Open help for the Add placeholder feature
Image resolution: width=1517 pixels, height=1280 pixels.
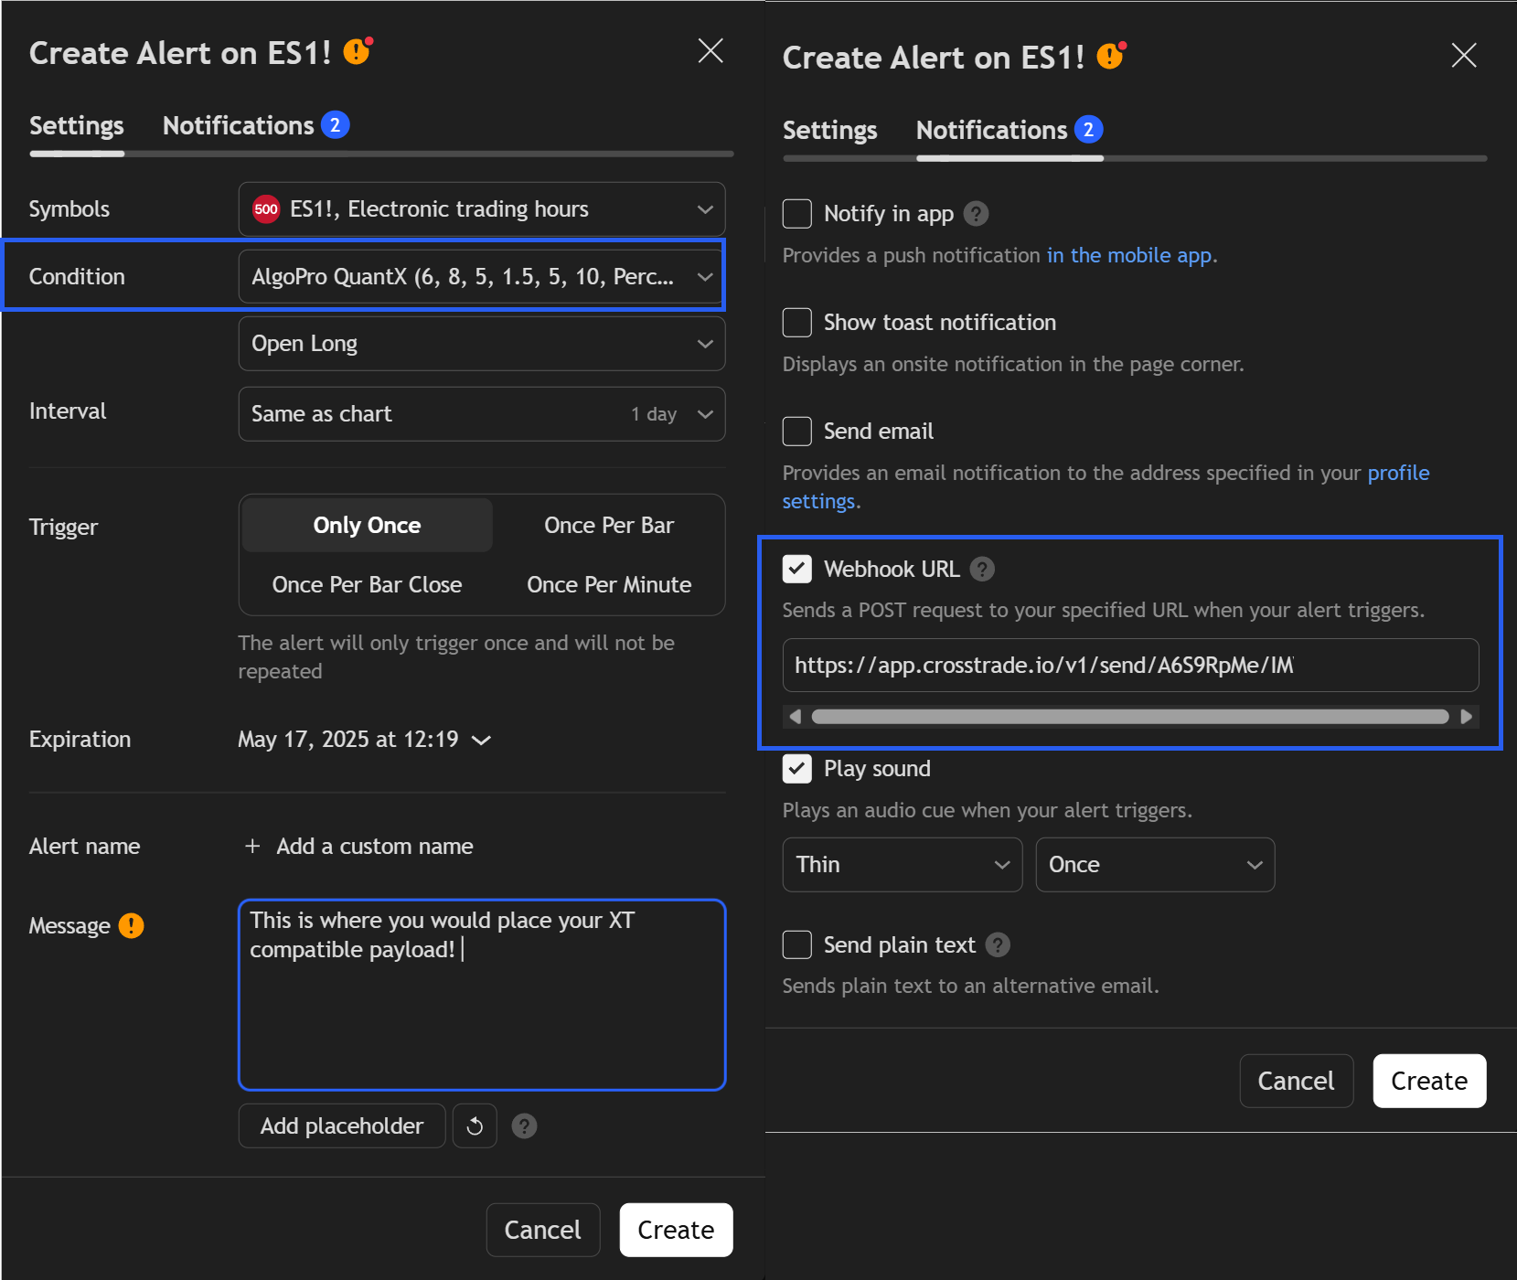(x=524, y=1125)
